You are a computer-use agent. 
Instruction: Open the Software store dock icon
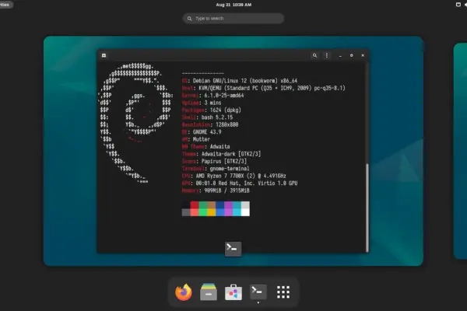point(233,292)
